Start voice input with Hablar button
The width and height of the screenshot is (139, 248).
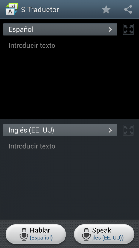[36, 234]
